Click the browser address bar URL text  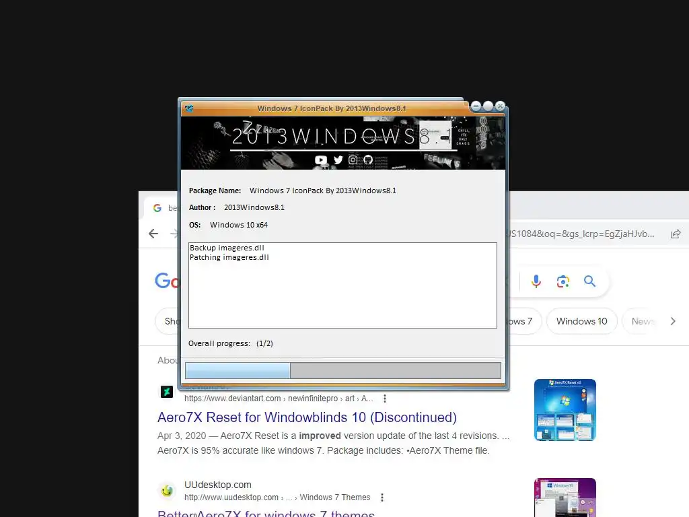581,234
